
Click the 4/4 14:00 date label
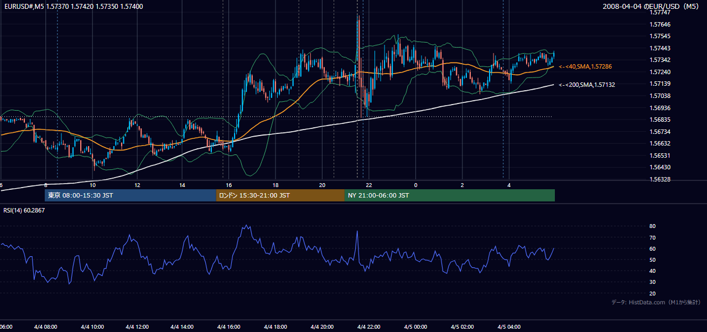click(x=183, y=327)
